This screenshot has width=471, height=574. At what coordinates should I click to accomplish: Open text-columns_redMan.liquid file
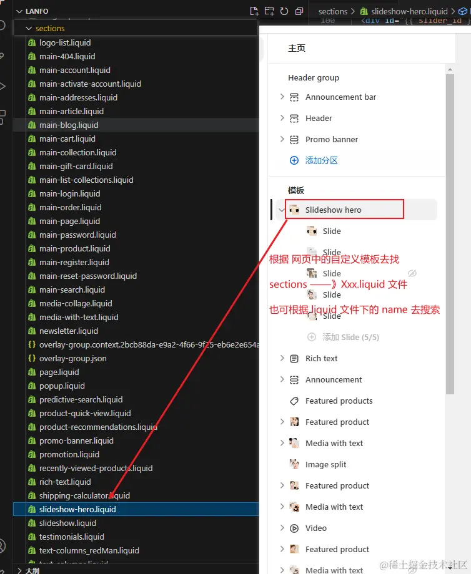coord(89,550)
